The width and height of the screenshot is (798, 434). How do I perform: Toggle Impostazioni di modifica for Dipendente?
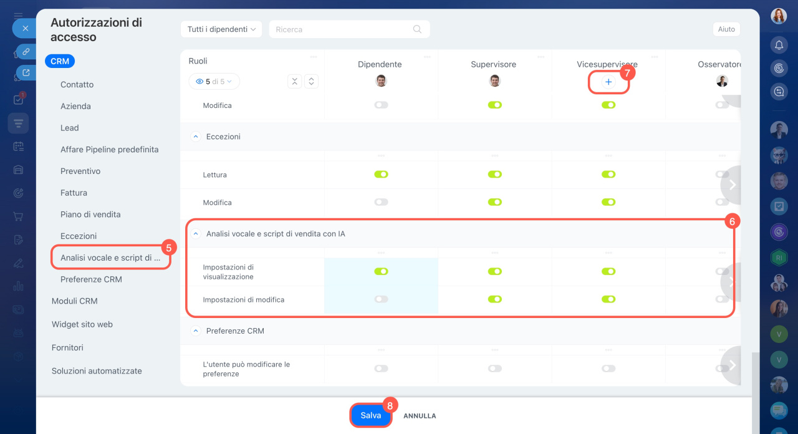pyautogui.click(x=381, y=299)
